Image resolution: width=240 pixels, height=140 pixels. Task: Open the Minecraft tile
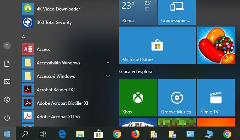coord(177,122)
